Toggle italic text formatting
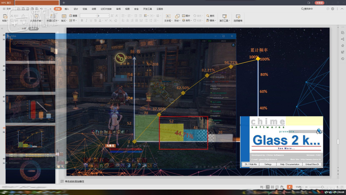Image resolution: width=346 pixels, height=195 pixels. [x=86, y=21]
